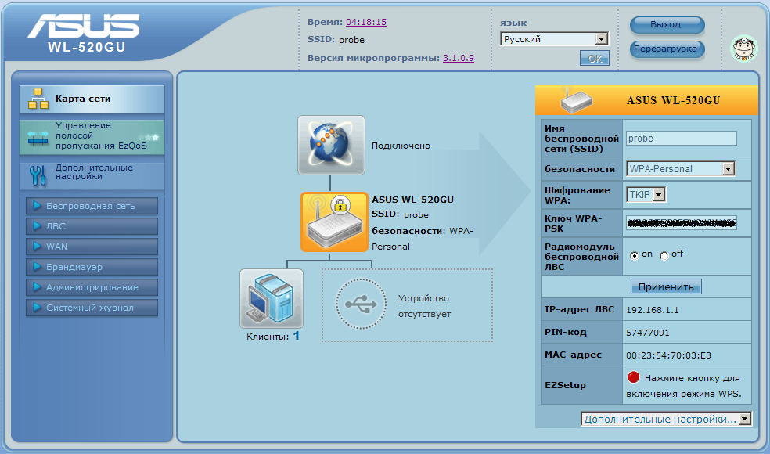Image resolution: width=770 pixels, height=454 pixels.
Task: Turn the wireless radio on
Action: pyautogui.click(x=635, y=255)
